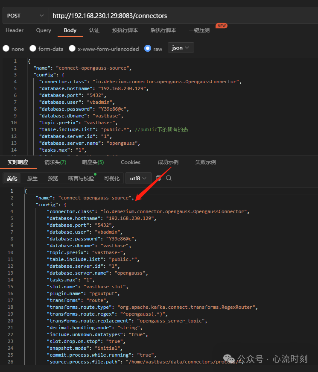Select the Body tab
The width and height of the screenshot is (318, 372).
pyautogui.click(x=70, y=30)
